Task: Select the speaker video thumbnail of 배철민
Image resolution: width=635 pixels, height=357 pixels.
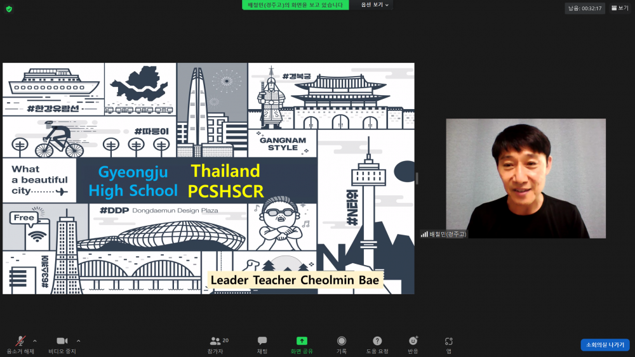Action: pos(526,178)
